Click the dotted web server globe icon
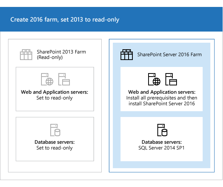The image size is (223, 187). (47, 79)
